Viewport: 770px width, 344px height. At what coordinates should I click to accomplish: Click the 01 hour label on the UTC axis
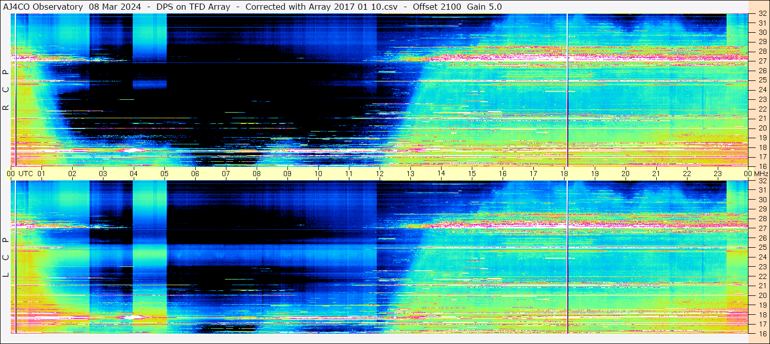pyautogui.click(x=41, y=174)
